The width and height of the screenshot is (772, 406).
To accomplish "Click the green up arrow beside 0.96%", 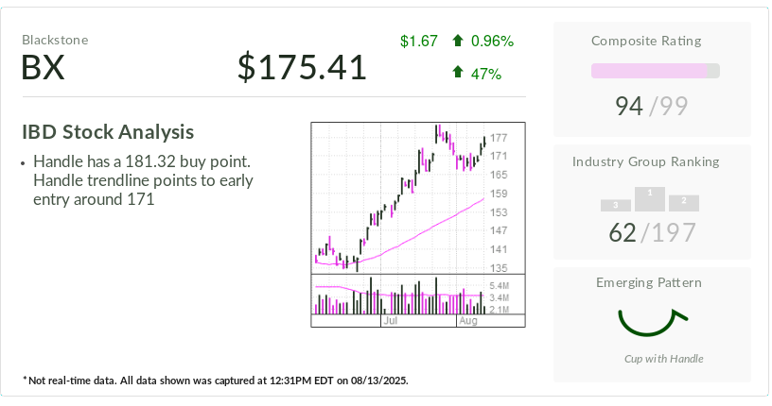I will (x=458, y=41).
